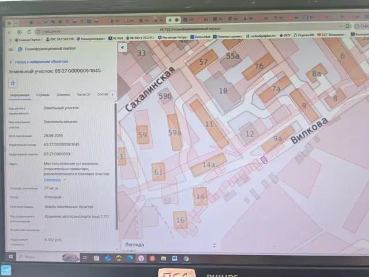Open browser three-dots menu near bookmark icon
Image resolution: width=369 pixels, height=277 pixels.
pos(341,26)
